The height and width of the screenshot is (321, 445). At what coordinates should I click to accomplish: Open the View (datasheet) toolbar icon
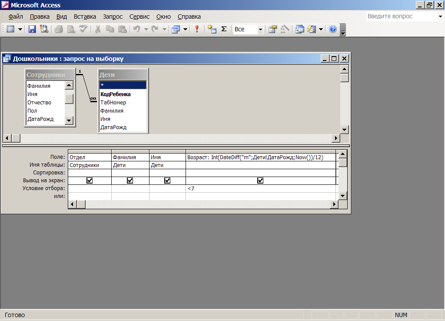point(10,29)
